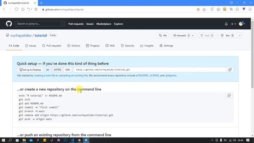254x143 pixels.
Task: Expand the plus create-new menu
Action: pos(233,24)
